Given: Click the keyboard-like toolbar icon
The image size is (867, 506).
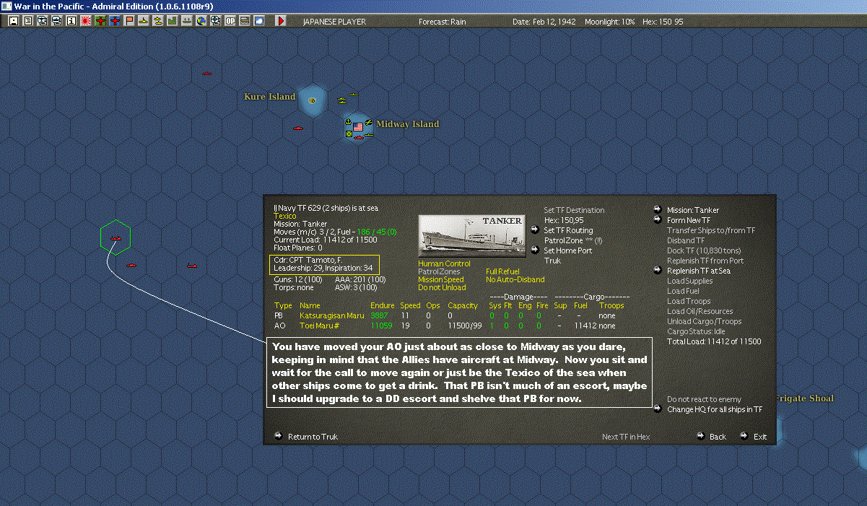Looking at the screenshot, I should [245, 21].
